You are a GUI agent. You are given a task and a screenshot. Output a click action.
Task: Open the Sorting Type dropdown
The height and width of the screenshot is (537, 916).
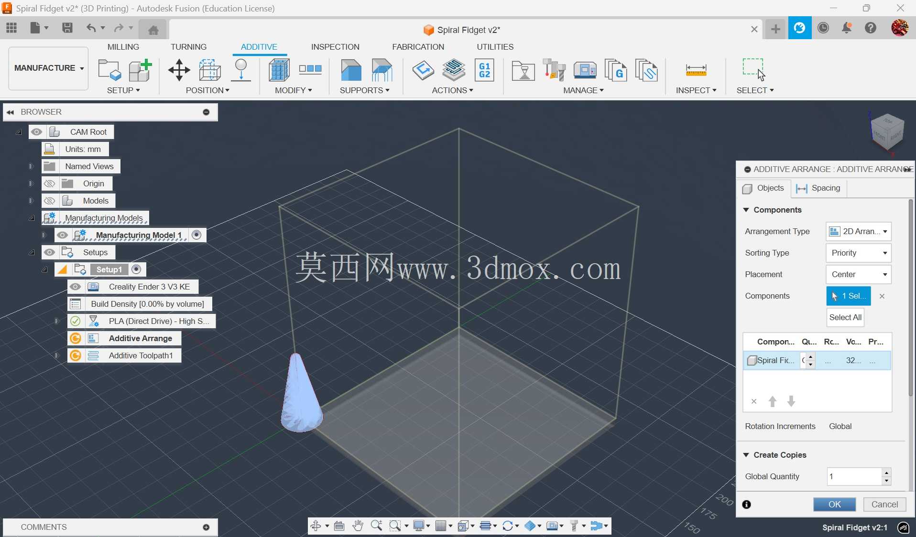pos(859,253)
